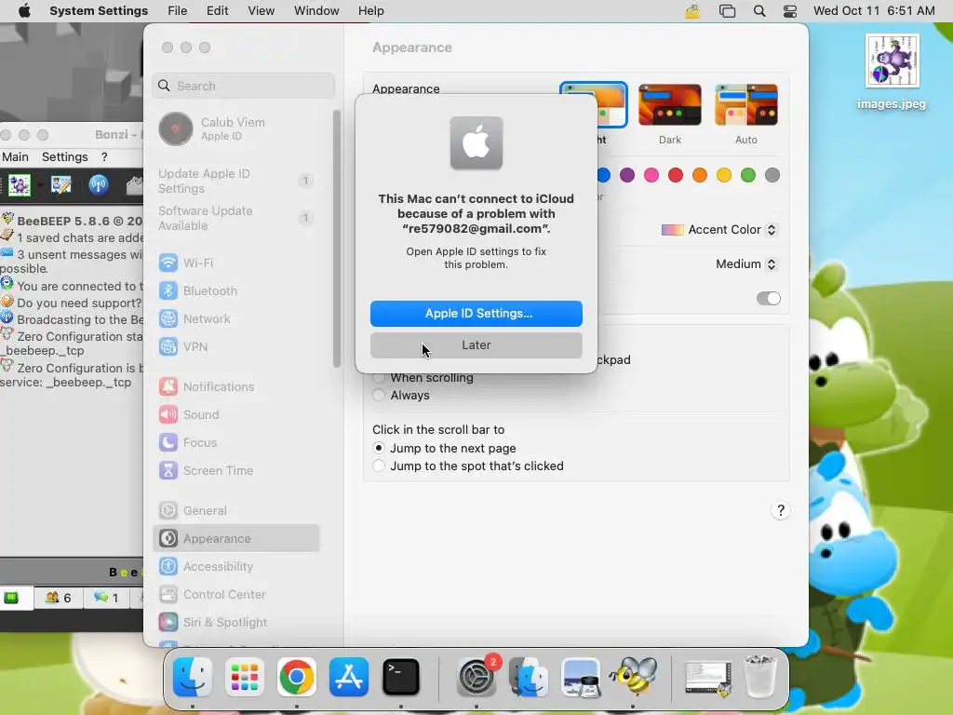Open the ? menu in BeeBEEP window
This screenshot has height=715, width=953.
click(104, 156)
